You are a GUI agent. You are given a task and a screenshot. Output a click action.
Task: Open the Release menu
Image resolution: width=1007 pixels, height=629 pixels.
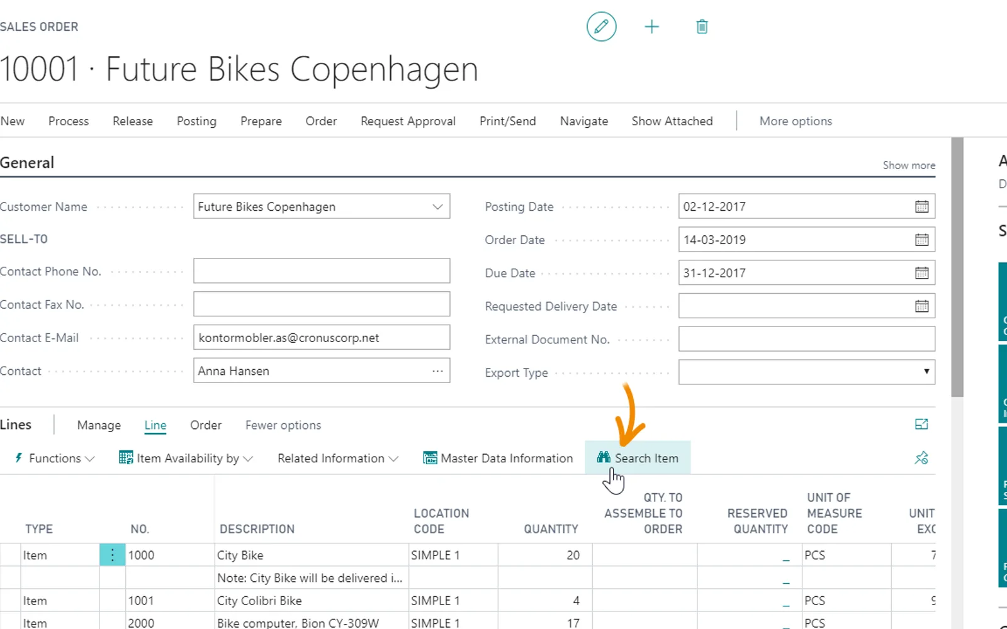(x=133, y=121)
